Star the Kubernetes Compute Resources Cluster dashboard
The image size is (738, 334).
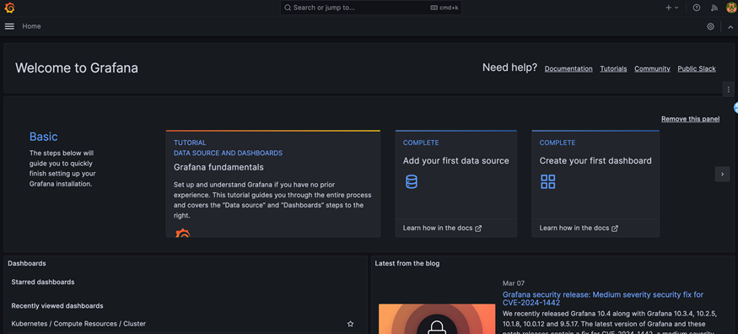pos(350,324)
